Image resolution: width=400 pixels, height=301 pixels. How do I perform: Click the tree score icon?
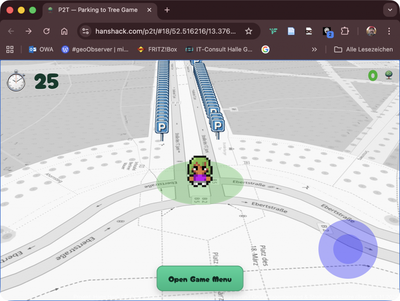(389, 75)
